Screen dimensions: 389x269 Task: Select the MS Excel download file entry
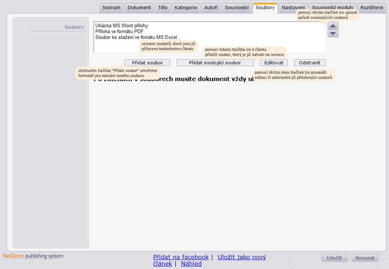pyautogui.click(x=136, y=37)
